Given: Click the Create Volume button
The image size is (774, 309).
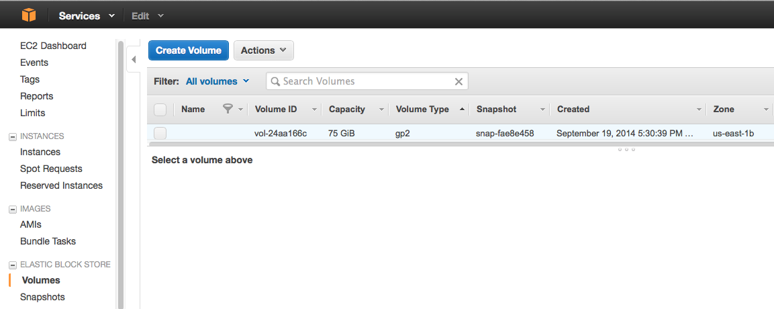Looking at the screenshot, I should point(189,50).
